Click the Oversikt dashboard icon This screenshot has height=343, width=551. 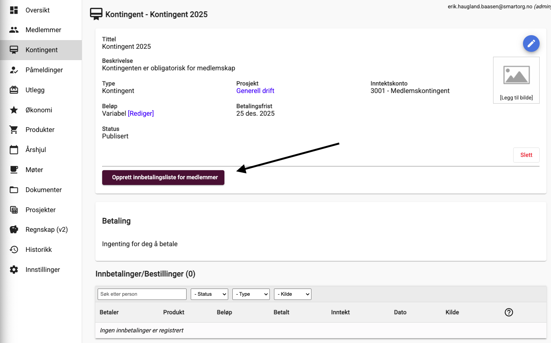tap(14, 10)
